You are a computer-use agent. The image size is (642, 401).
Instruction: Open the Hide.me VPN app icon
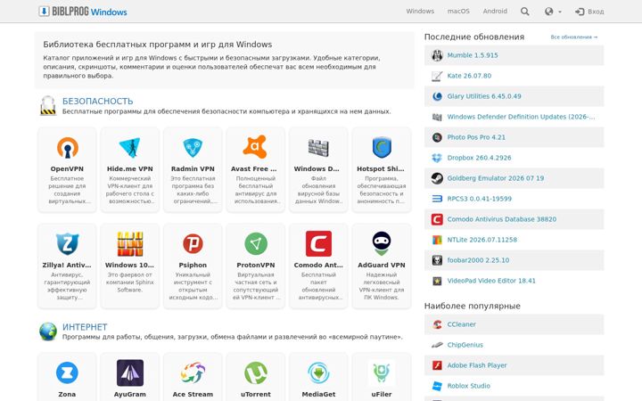[x=130, y=147]
